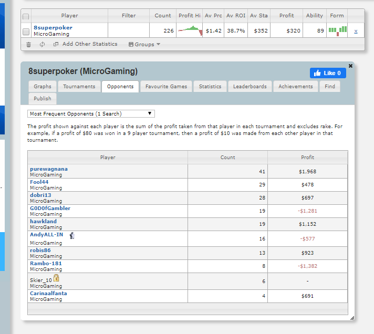Open the Achievements tab

pos(296,87)
